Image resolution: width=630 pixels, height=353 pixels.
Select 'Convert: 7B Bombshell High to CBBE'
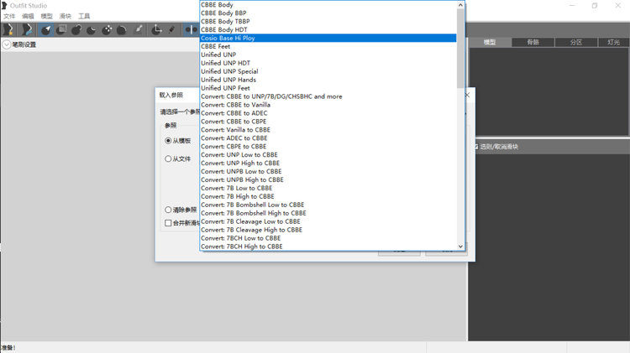[x=328, y=213]
